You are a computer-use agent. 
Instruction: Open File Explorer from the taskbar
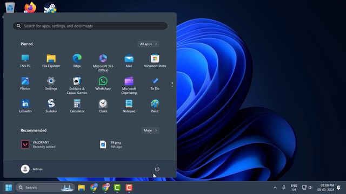pos(82,188)
